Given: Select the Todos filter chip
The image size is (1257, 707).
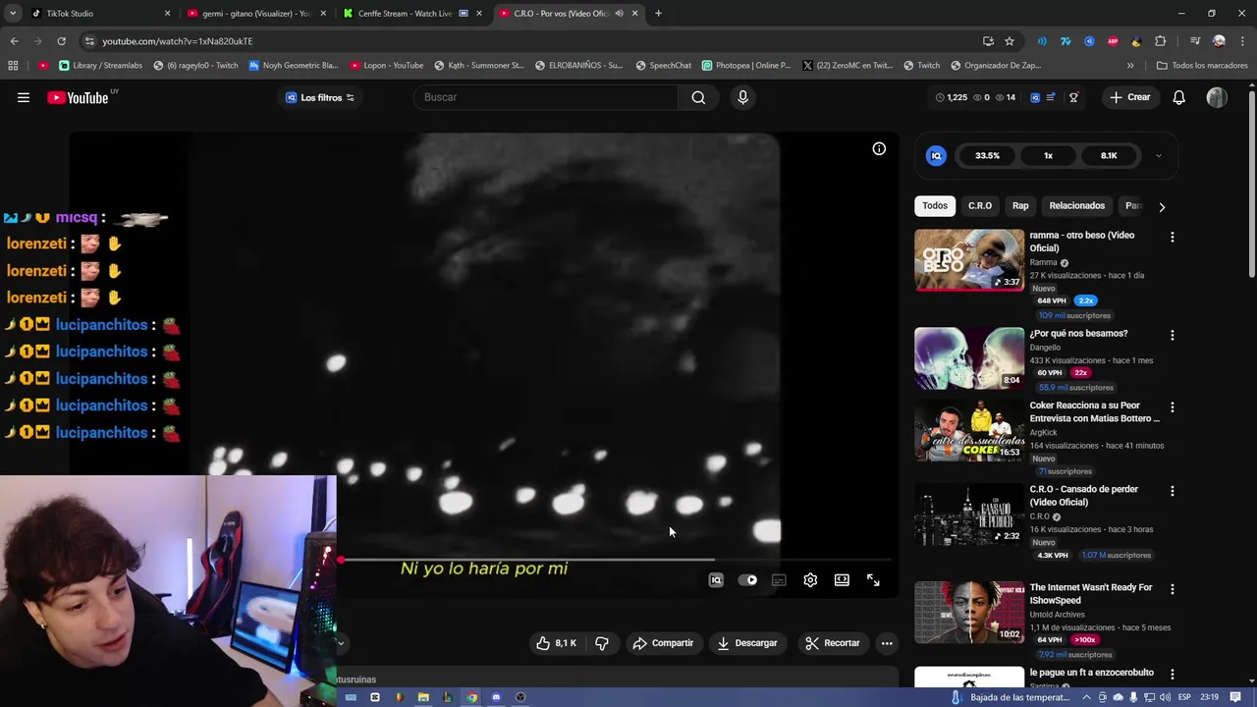Looking at the screenshot, I should click(x=935, y=206).
